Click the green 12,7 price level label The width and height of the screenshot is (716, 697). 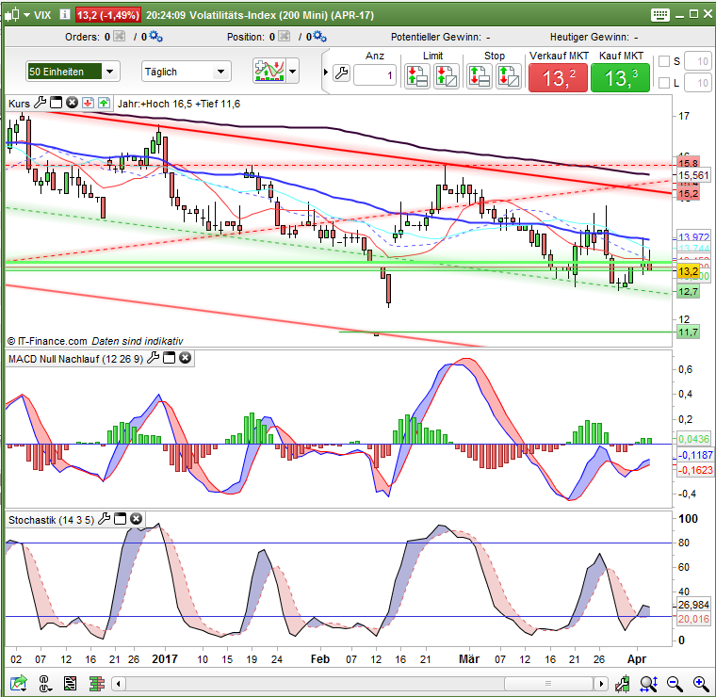pyautogui.click(x=688, y=291)
